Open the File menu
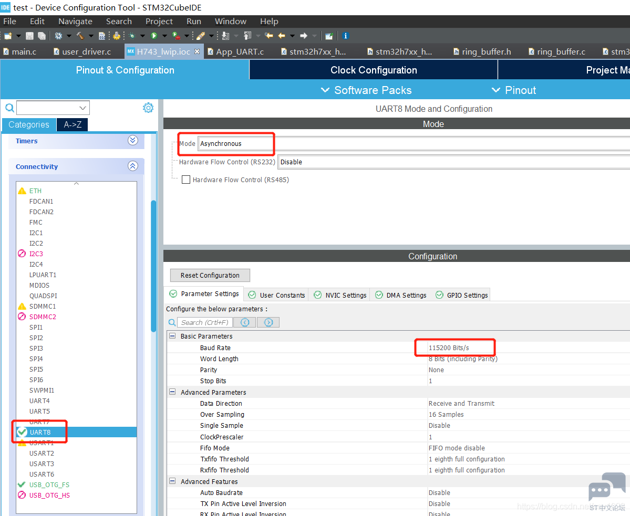This screenshot has height=516, width=630. (9, 22)
